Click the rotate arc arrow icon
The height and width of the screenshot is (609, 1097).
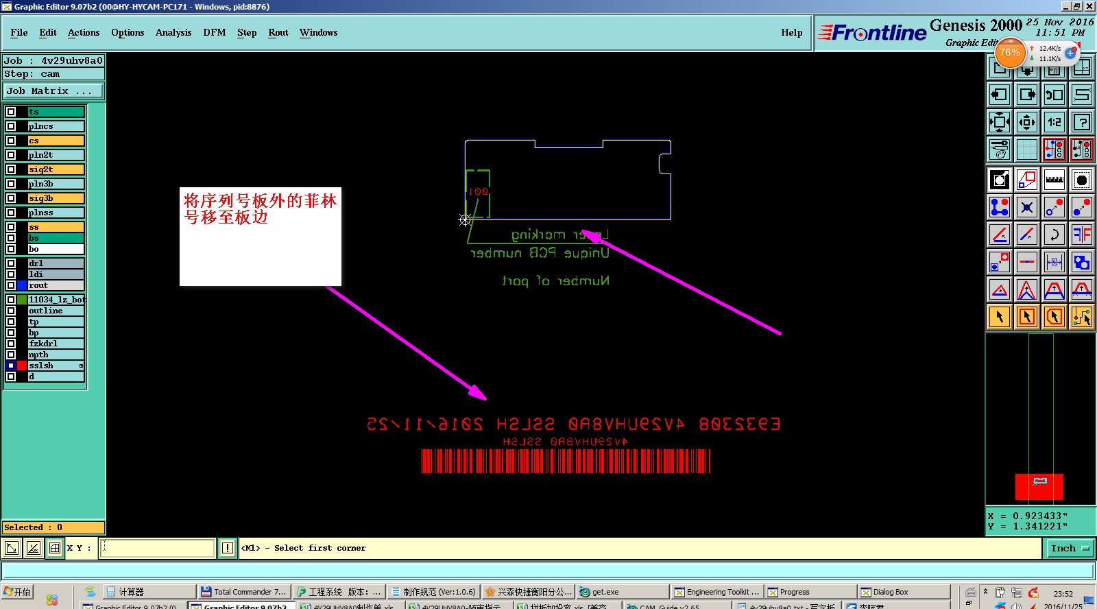click(x=1054, y=235)
